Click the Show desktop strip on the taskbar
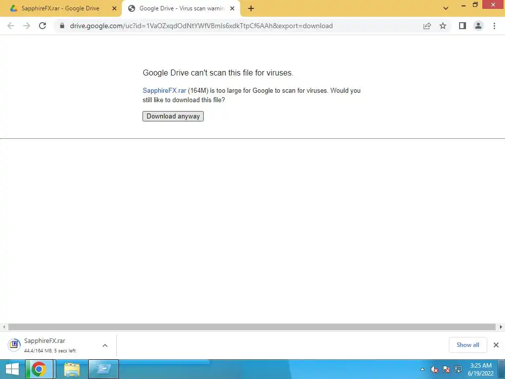This screenshot has width=505, height=379. 503,369
